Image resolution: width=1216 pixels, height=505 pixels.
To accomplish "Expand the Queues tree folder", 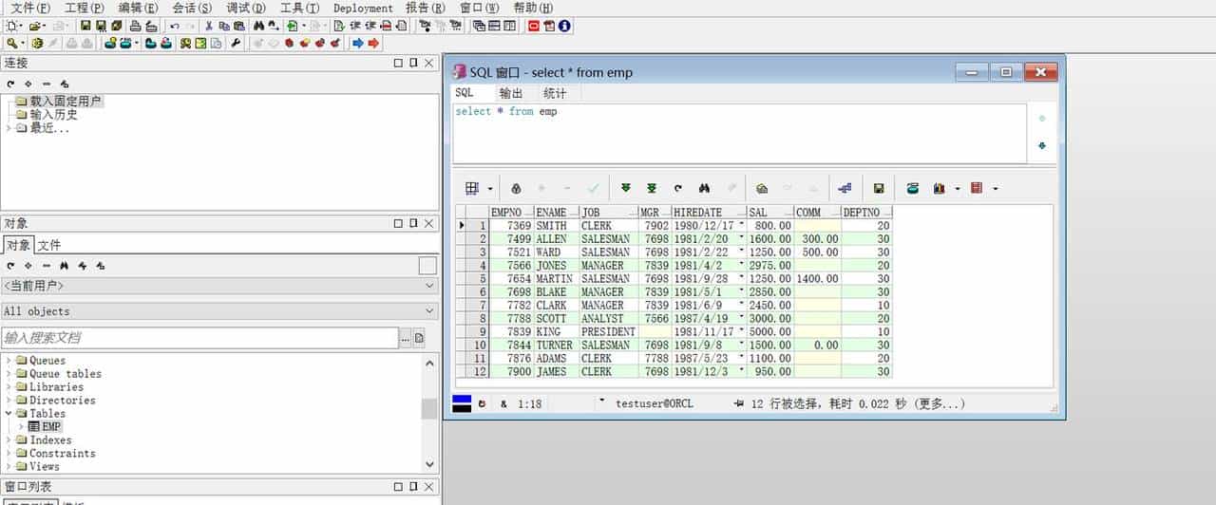I will (x=8, y=361).
